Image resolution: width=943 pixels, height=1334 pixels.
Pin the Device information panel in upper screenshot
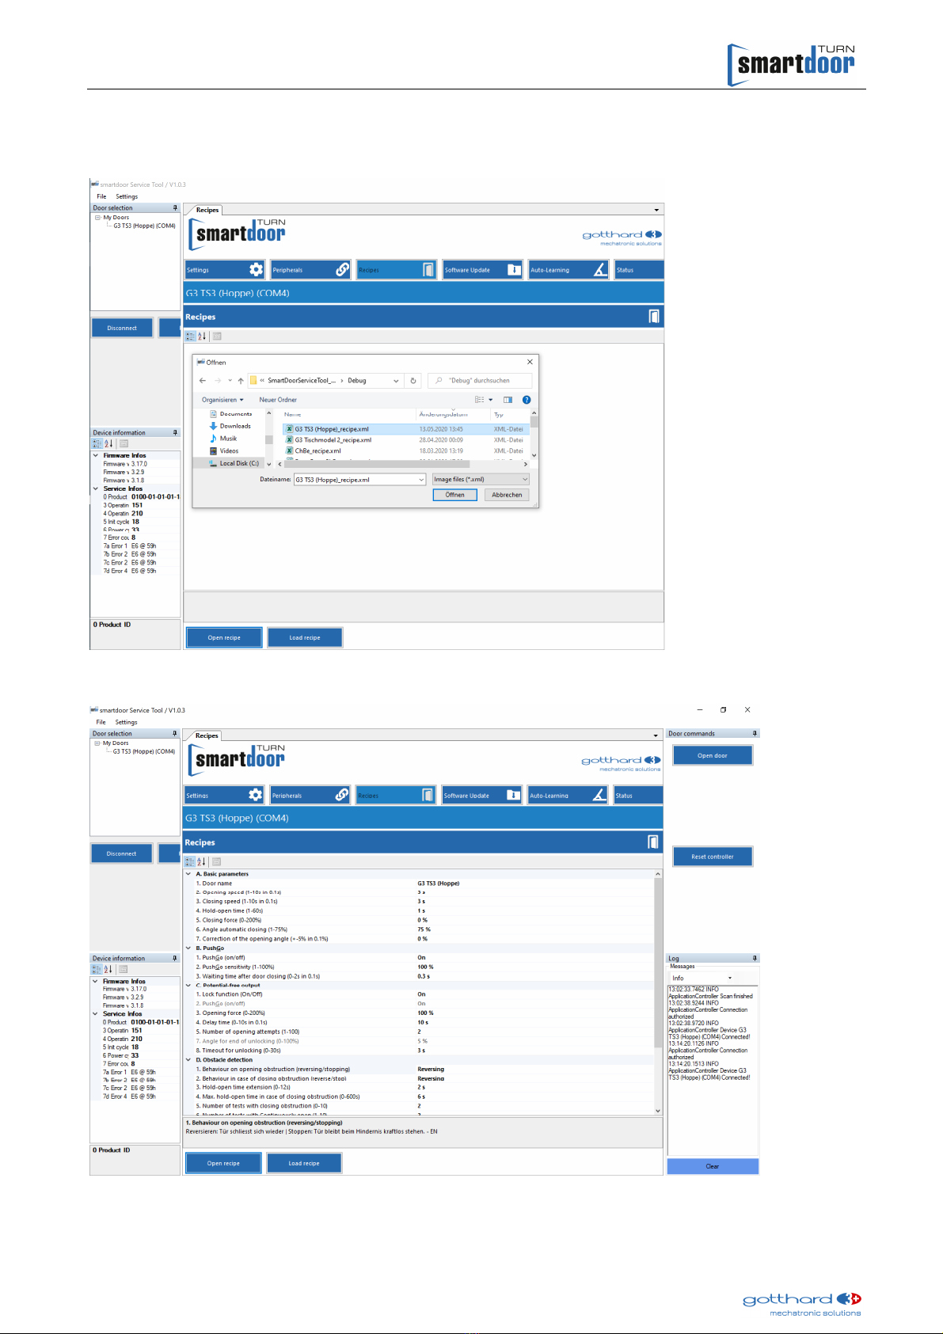[175, 433]
